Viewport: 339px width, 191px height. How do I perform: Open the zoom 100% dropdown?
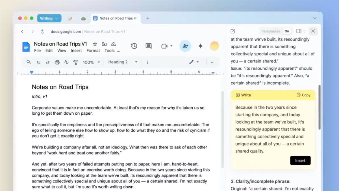[92, 62]
